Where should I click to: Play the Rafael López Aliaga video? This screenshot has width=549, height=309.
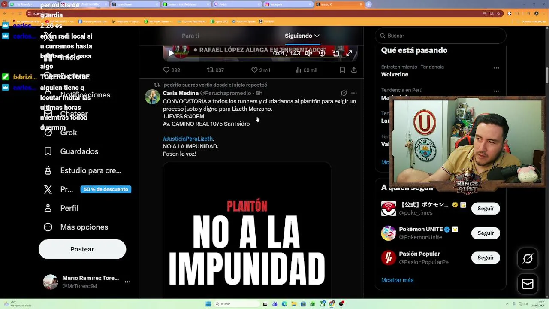point(171,53)
